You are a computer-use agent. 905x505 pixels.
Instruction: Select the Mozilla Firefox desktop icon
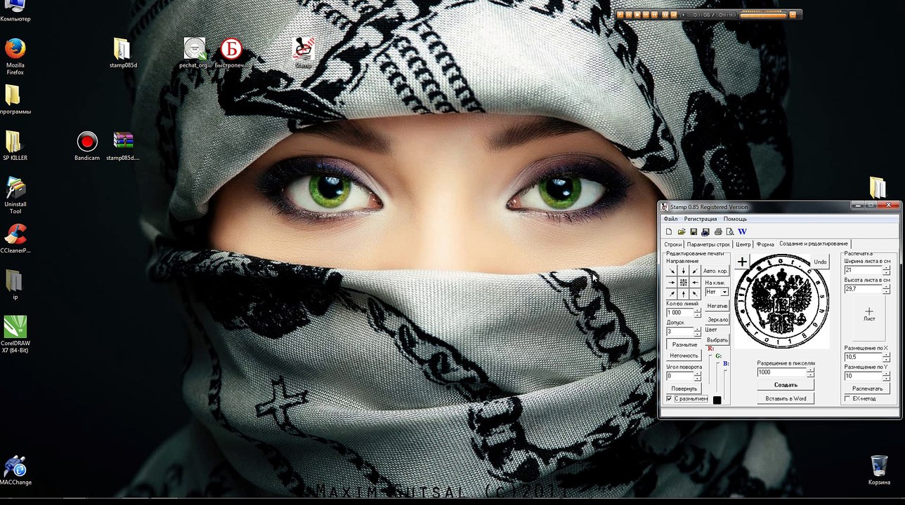(x=15, y=56)
